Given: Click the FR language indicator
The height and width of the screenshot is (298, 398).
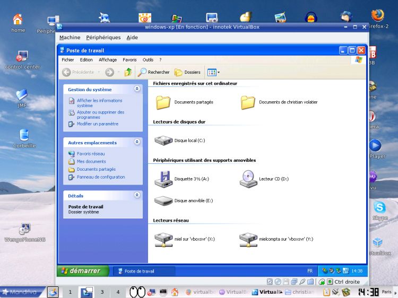Looking at the screenshot, I should pyautogui.click(x=310, y=271).
